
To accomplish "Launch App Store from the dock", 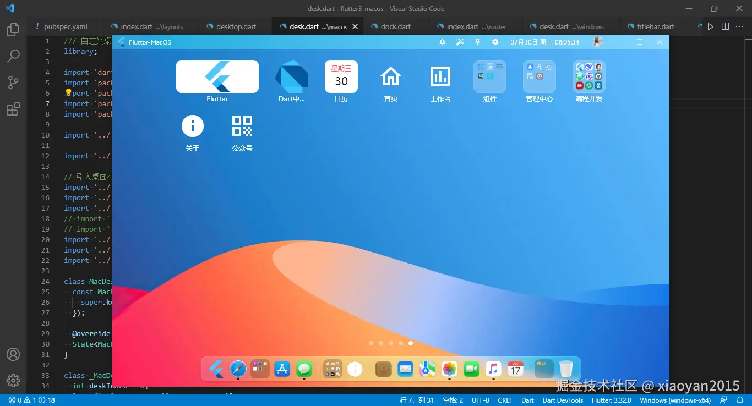I will click(x=282, y=369).
